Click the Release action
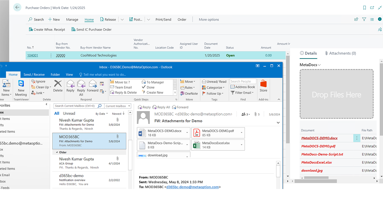Image resolution: width=383 pixels, height=215 pixels. coord(107,19)
